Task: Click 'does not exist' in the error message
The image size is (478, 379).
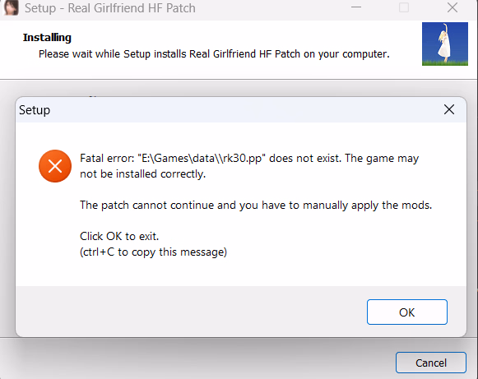Action: pos(305,159)
